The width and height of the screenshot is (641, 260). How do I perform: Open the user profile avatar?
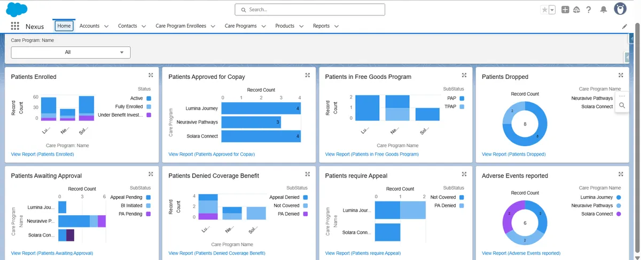[x=620, y=9]
